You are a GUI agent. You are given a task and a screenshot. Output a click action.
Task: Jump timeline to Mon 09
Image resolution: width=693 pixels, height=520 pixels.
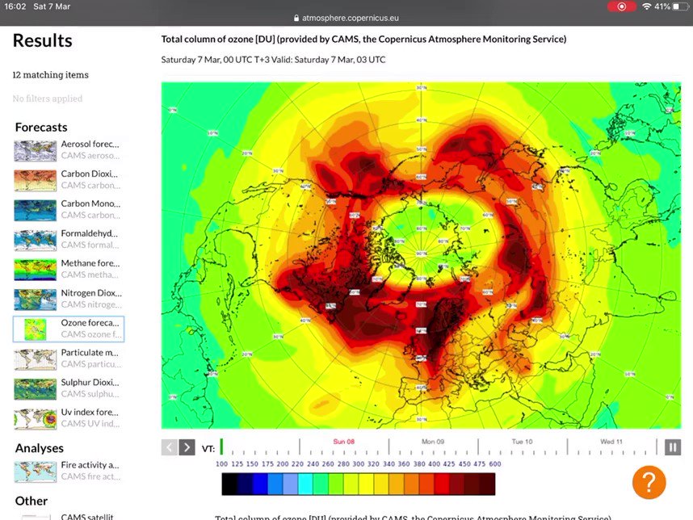433,442
